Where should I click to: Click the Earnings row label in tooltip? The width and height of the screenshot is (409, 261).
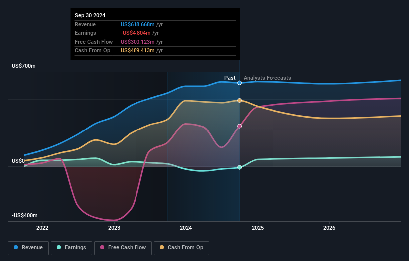coord(85,33)
